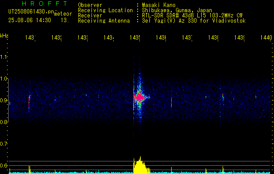Image resolution: width=274 pixels, height=174 pixels.
Task: Click the date stamp 25.08.06 14:30
Action: (x=30, y=20)
